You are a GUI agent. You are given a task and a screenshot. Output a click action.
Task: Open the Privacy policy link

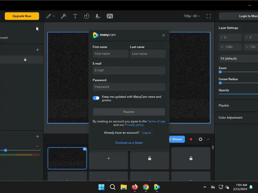(x=134, y=125)
